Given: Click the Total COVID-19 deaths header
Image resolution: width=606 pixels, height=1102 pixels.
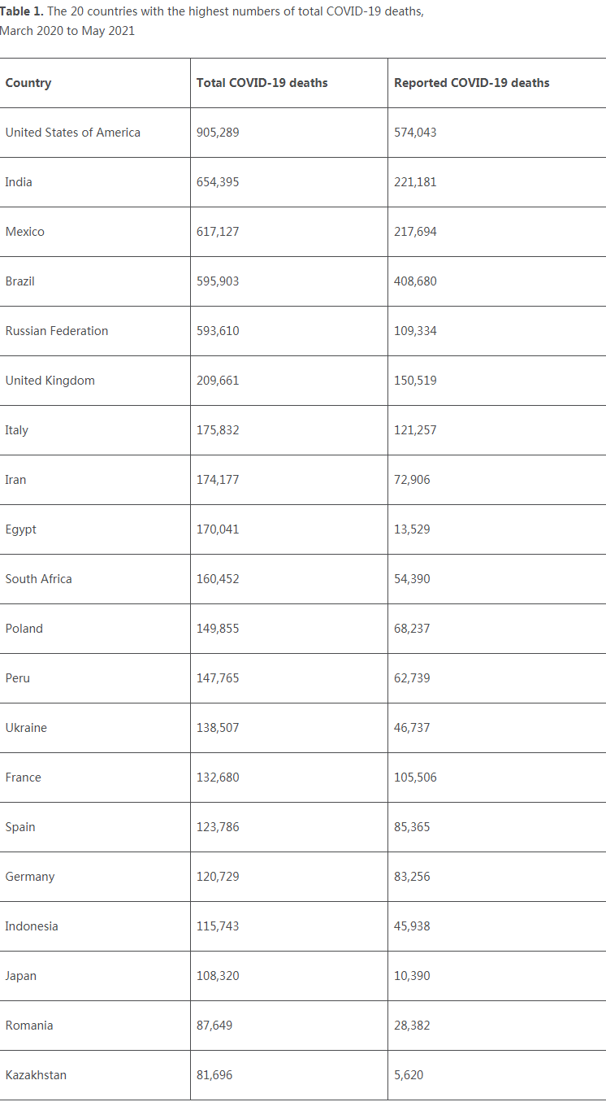Looking at the screenshot, I should (x=262, y=83).
